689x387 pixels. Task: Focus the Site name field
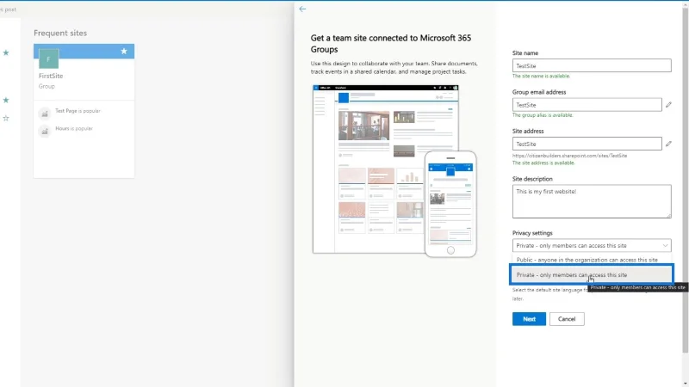(592, 65)
